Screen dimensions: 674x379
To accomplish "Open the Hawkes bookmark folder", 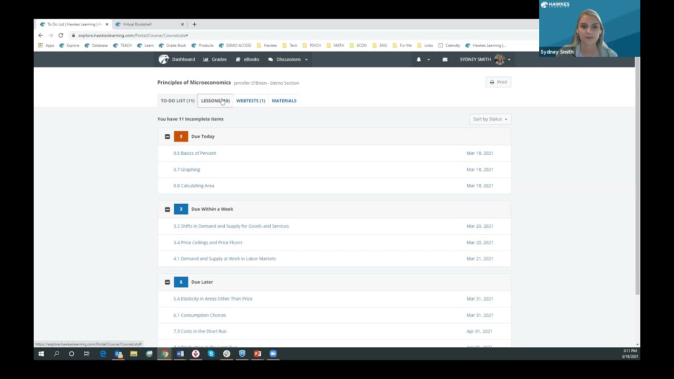I will pyautogui.click(x=267, y=45).
